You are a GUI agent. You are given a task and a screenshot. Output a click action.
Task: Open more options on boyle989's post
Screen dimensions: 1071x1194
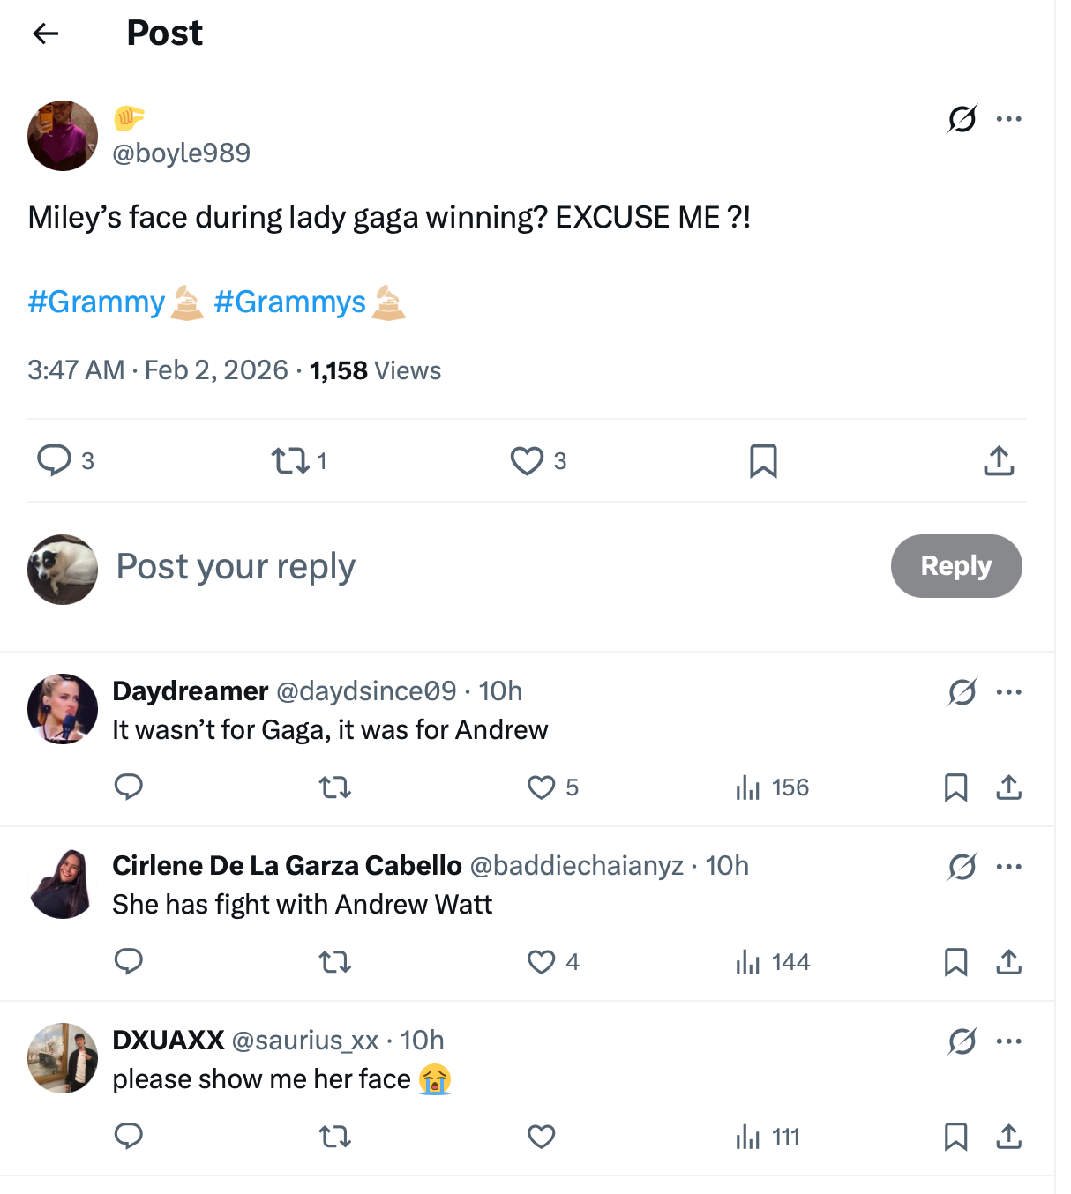1008,118
